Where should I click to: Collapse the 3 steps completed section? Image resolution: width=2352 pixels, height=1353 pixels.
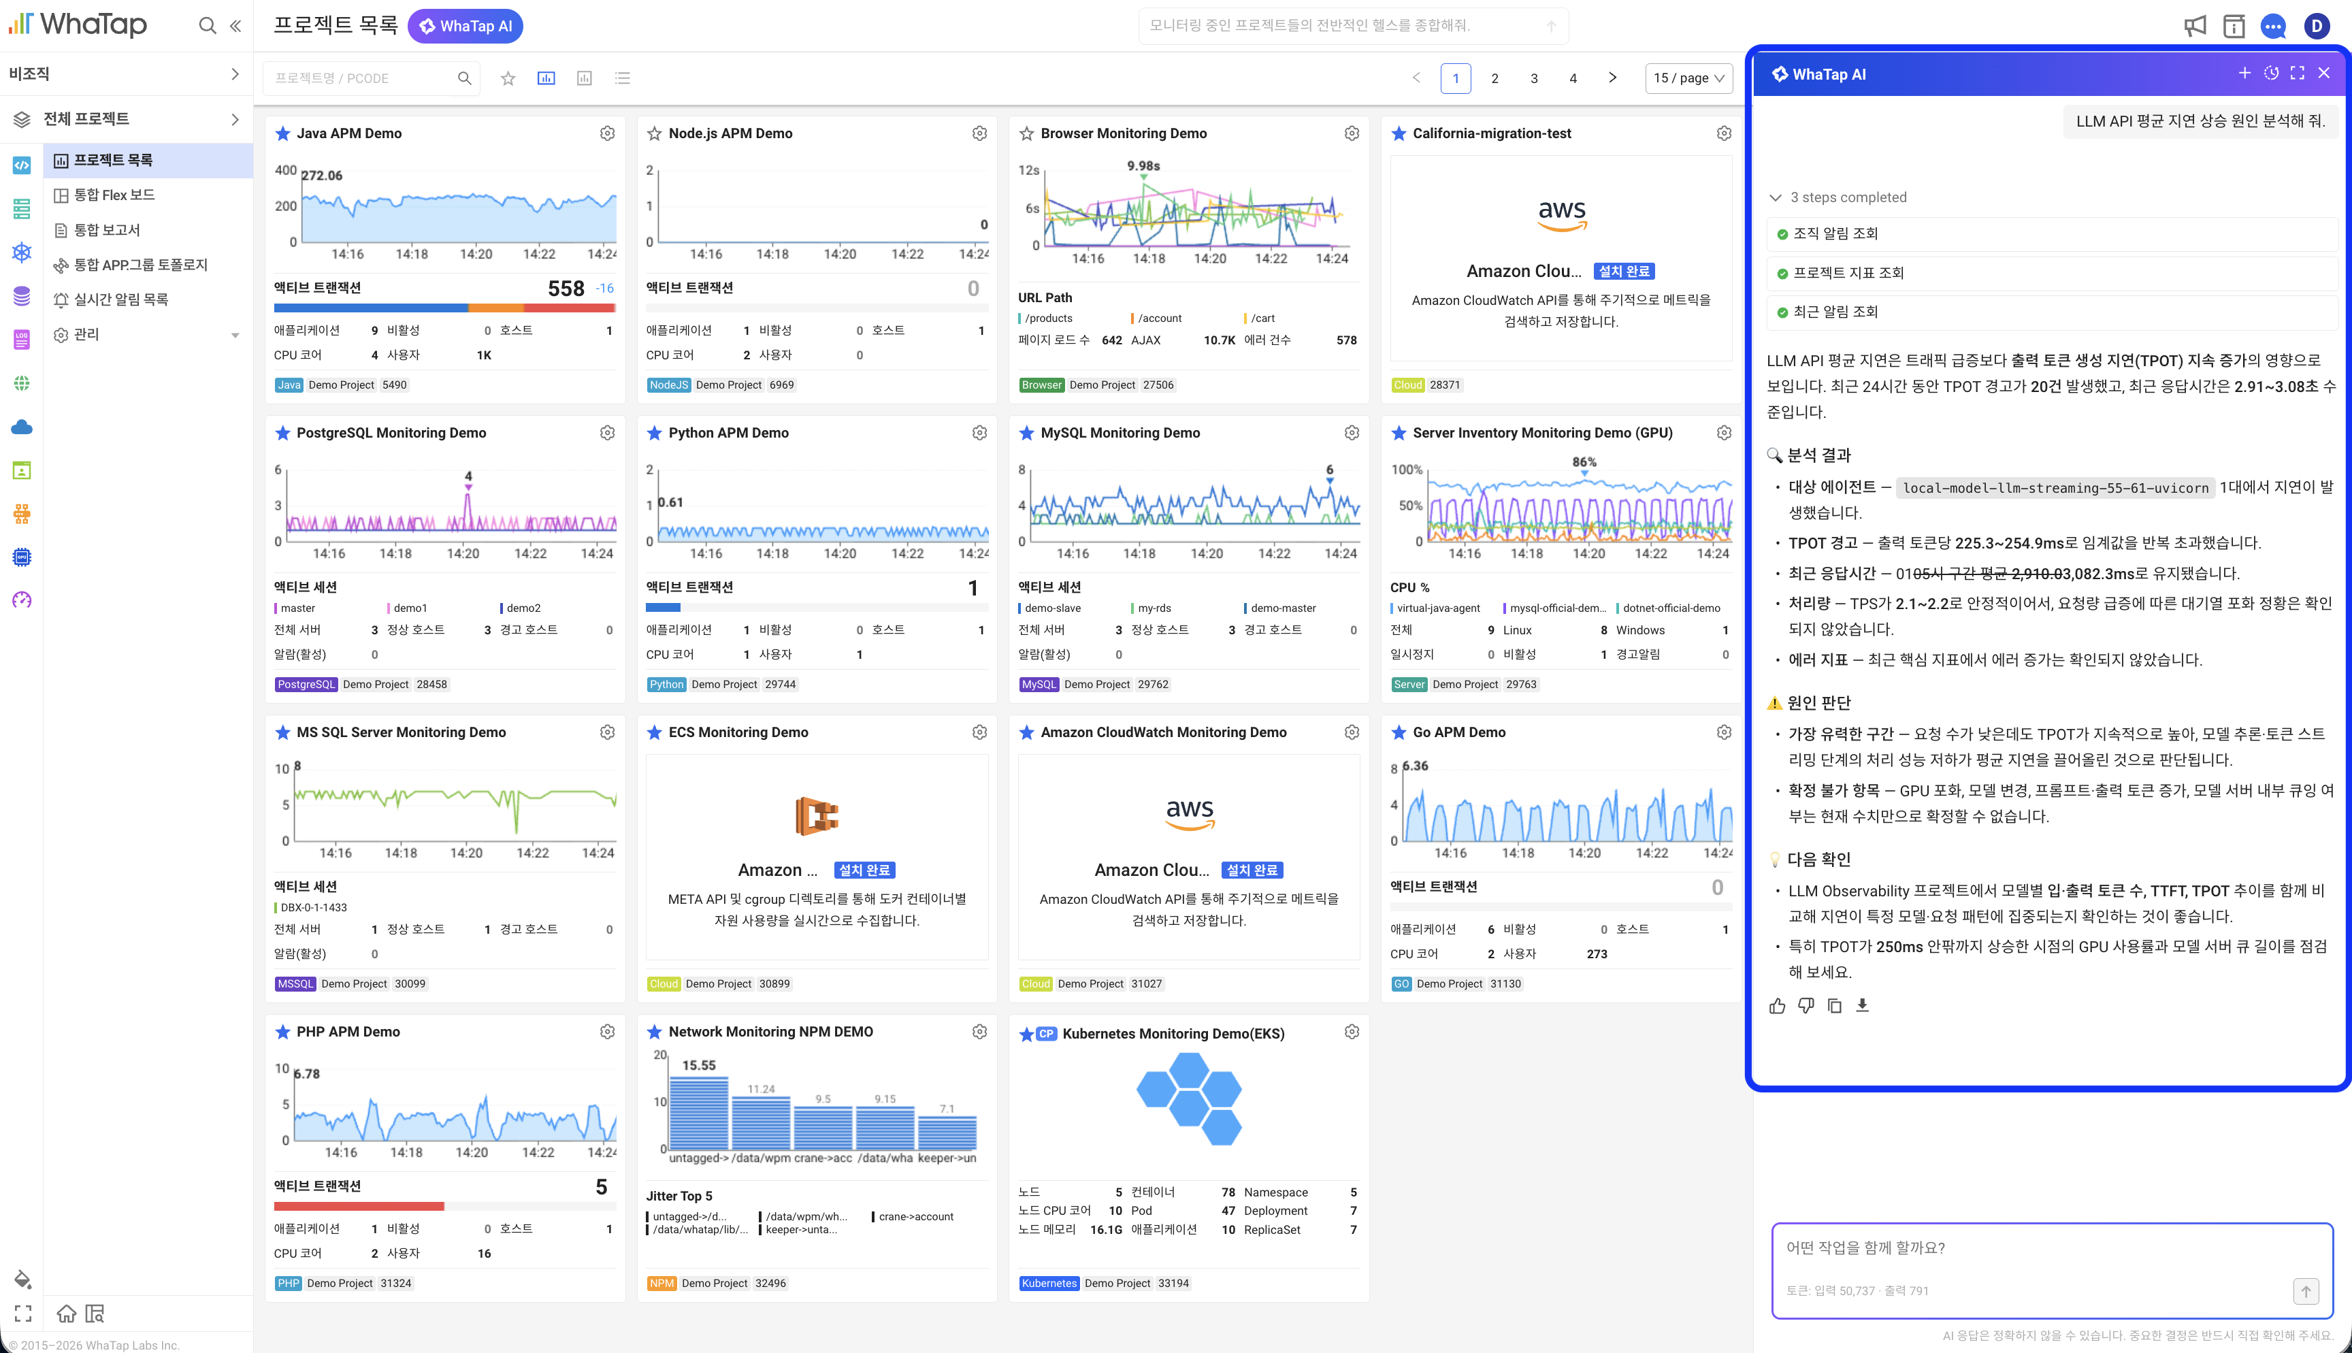pyautogui.click(x=1775, y=198)
